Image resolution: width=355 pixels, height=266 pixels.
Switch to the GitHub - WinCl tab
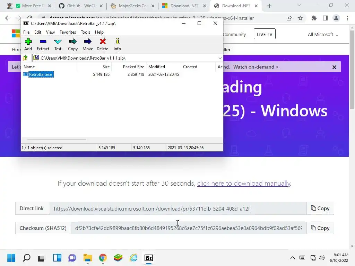pos(81,6)
